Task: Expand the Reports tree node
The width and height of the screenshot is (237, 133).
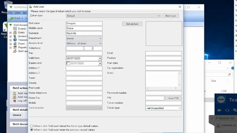Action: pyautogui.click(x=10, y=48)
